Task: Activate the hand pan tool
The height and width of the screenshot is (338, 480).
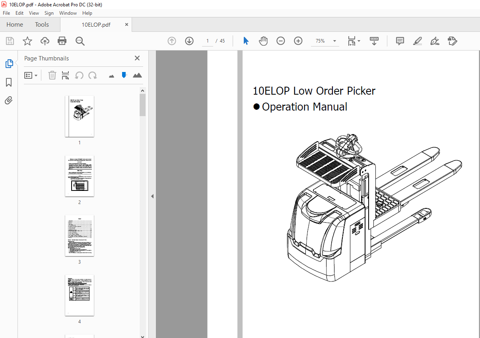Action: 263,41
